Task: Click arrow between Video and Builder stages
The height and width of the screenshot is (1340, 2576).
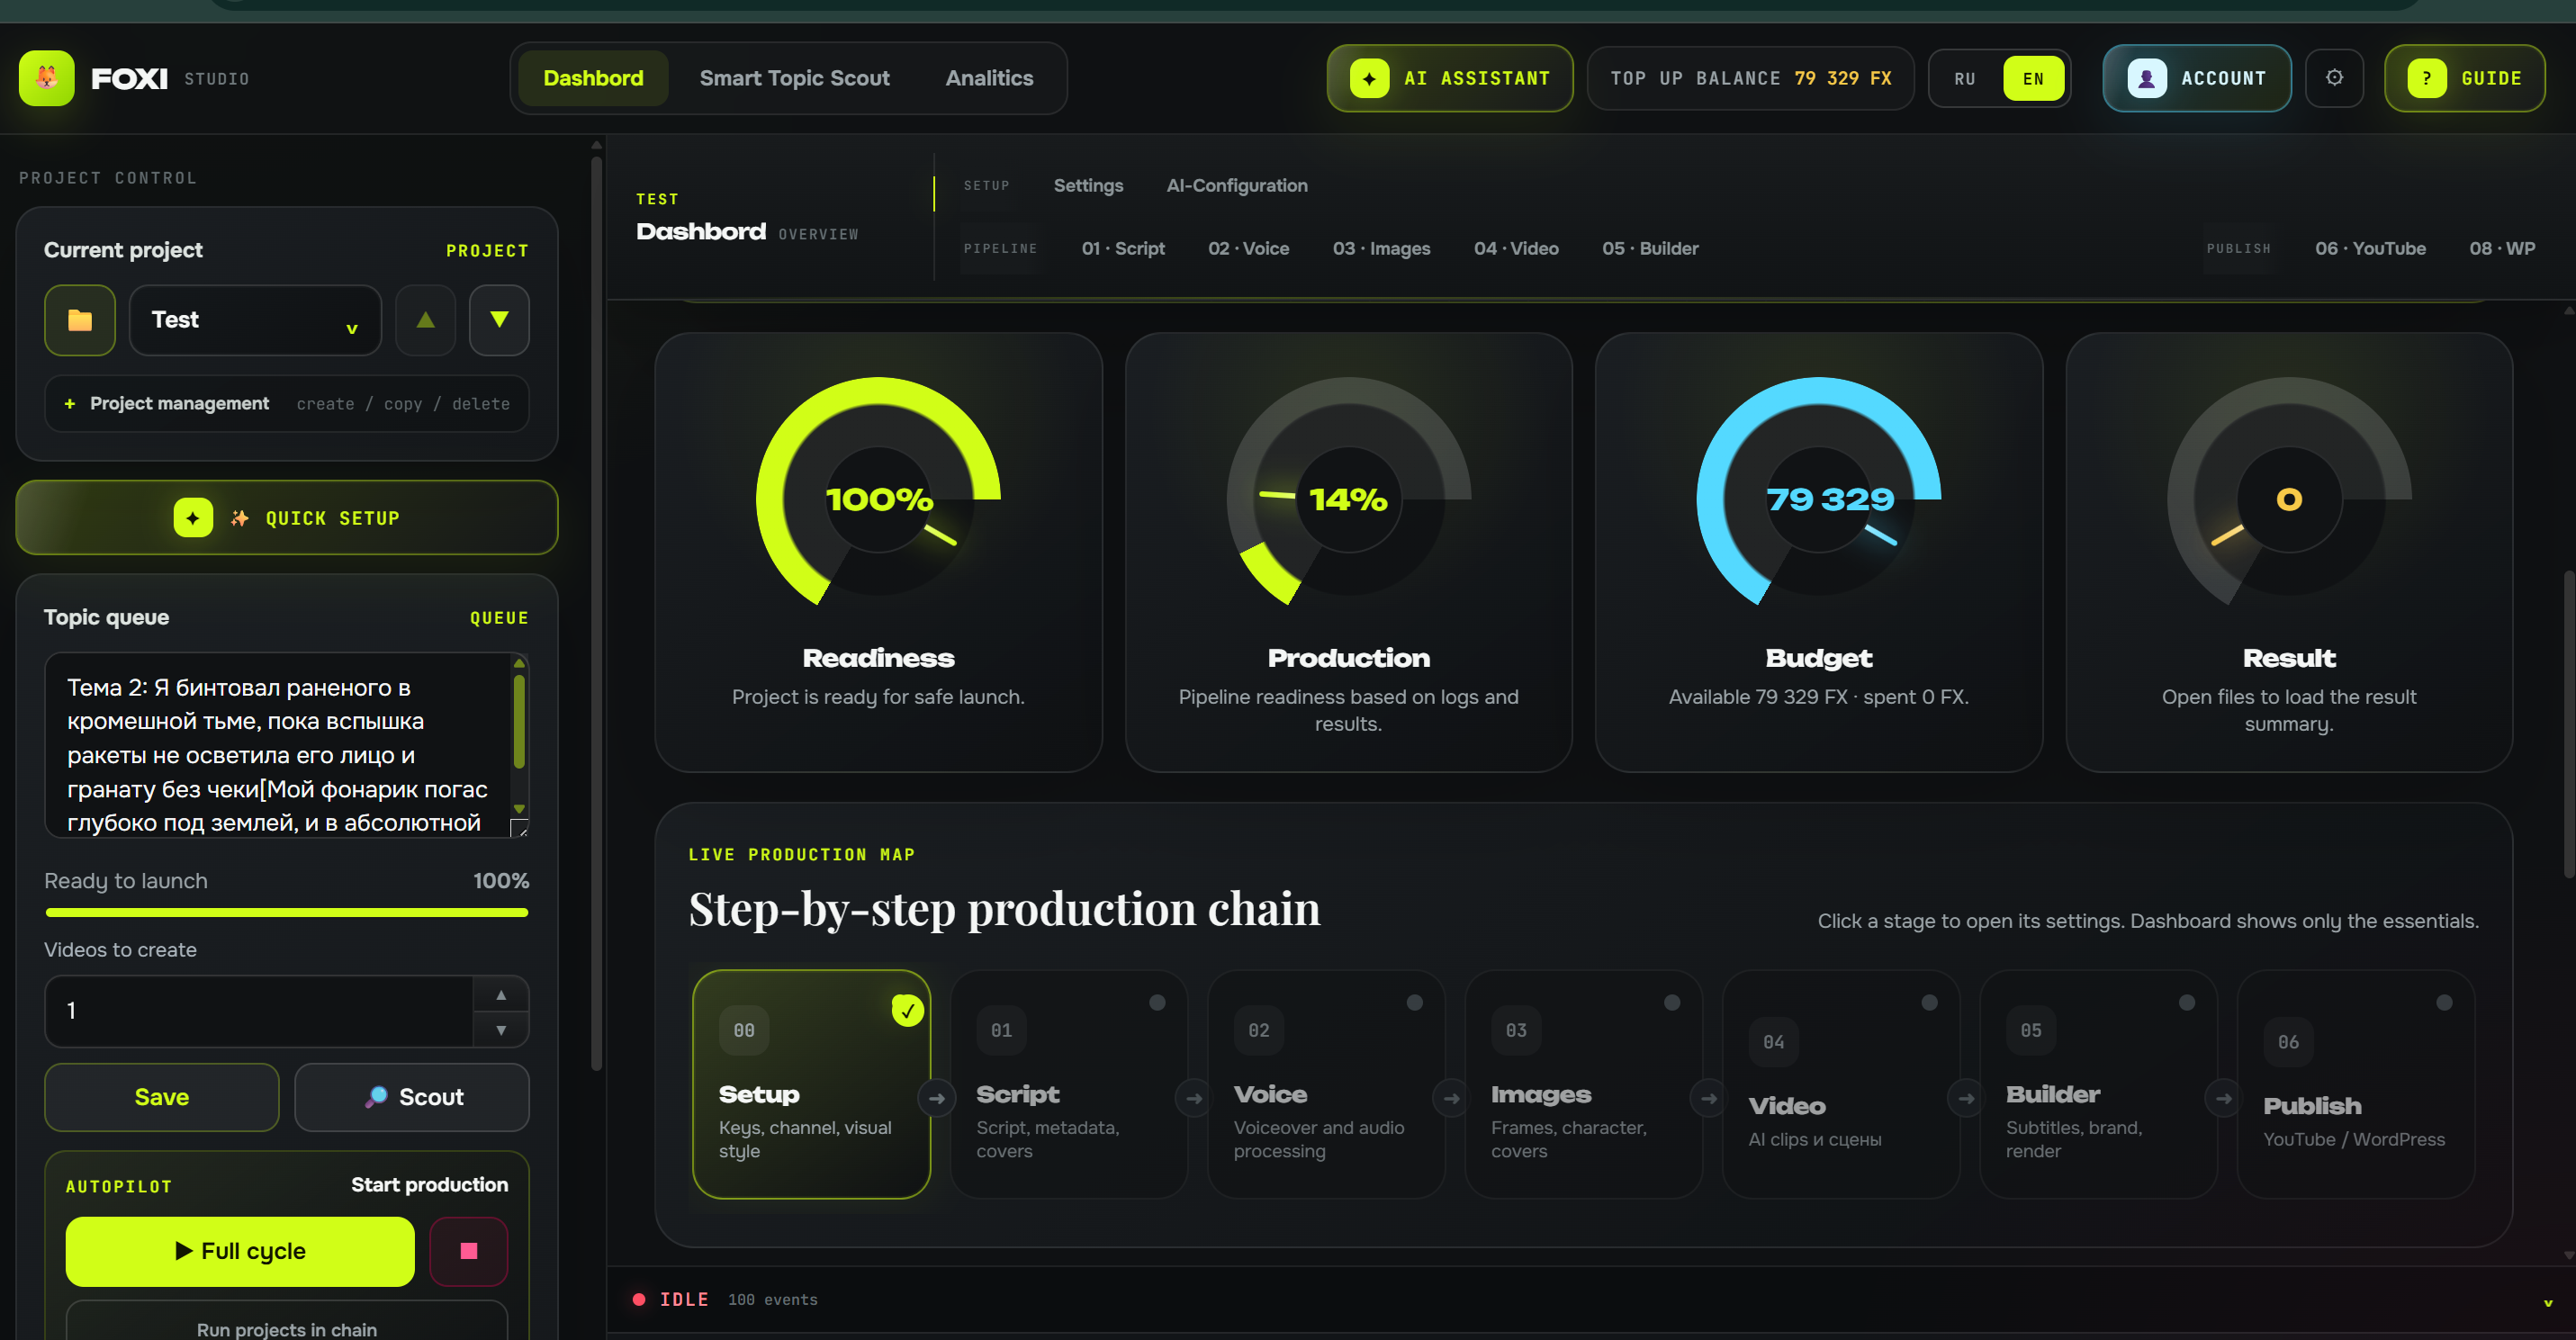Action: coord(1966,1098)
